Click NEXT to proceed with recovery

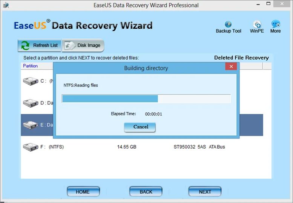tap(205, 192)
